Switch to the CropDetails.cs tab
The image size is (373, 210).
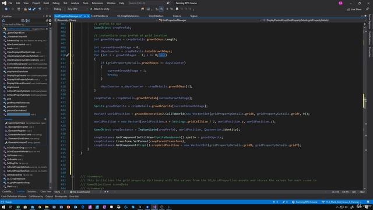[x=156, y=16]
